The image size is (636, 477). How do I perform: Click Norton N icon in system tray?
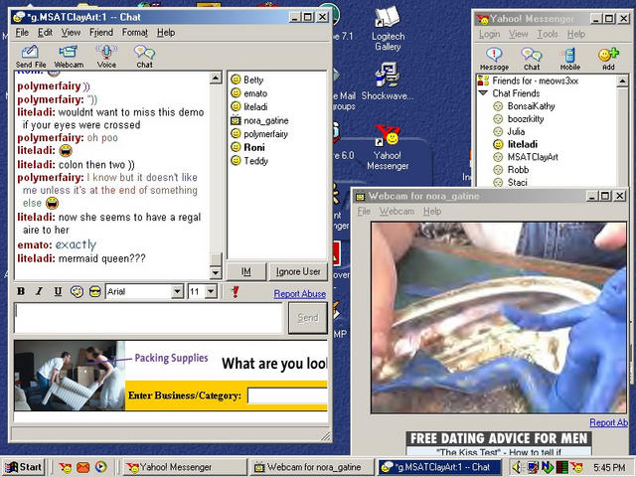click(x=547, y=467)
